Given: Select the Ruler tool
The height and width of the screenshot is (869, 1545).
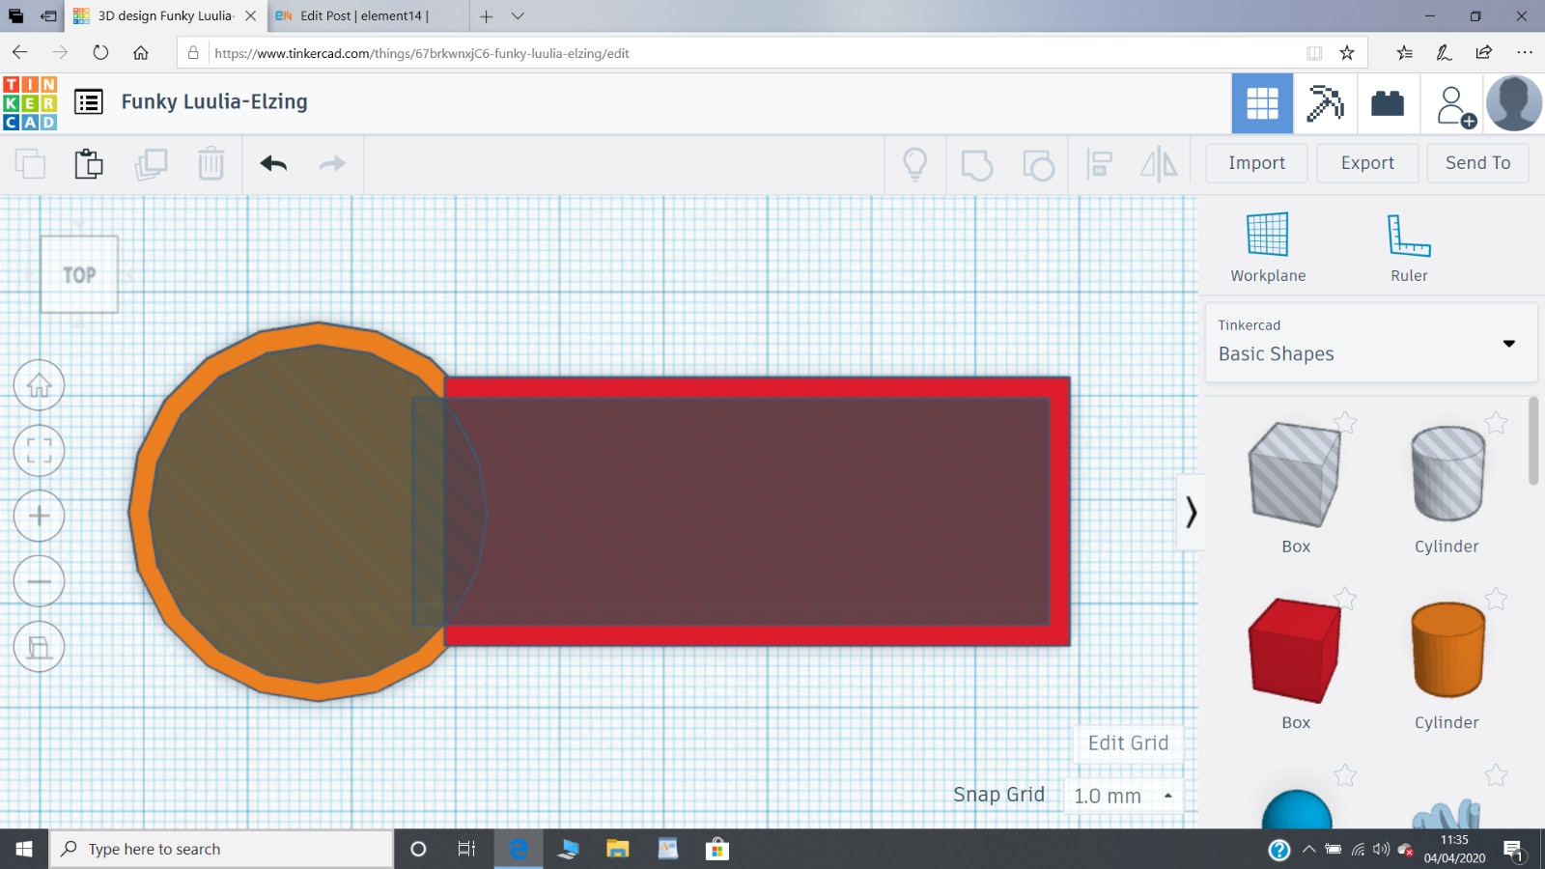Looking at the screenshot, I should coord(1408,247).
